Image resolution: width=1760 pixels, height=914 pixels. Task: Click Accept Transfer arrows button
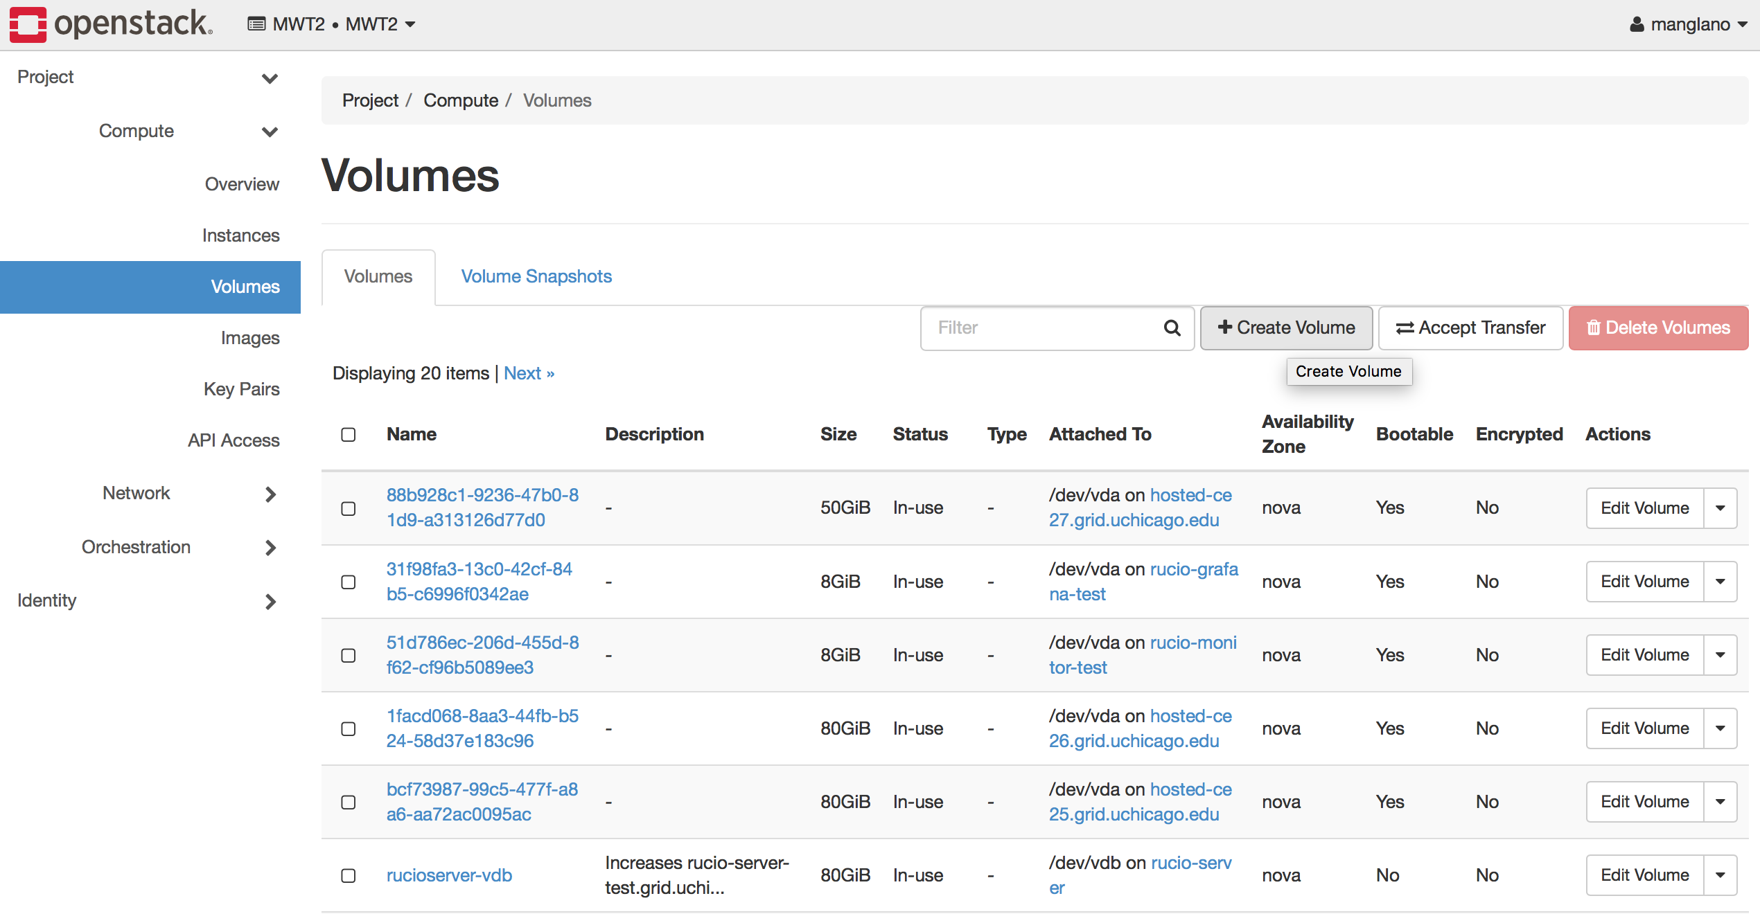[x=1470, y=328]
